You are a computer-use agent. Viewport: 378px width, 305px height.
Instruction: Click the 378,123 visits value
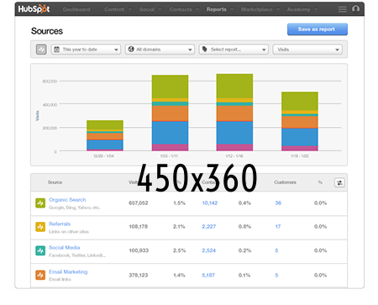pos(139,276)
